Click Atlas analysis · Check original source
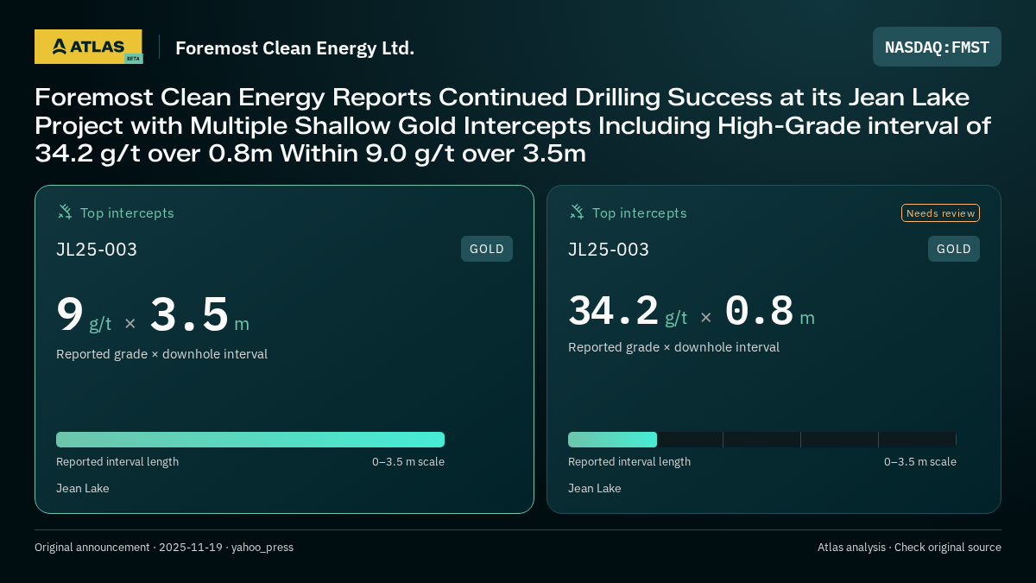Viewport: 1036px width, 583px height. [x=909, y=547]
